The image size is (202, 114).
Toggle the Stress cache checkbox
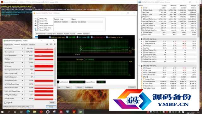coord(38,23)
